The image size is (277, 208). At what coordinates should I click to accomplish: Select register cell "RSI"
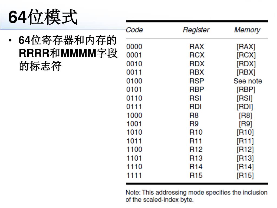[x=195, y=98]
